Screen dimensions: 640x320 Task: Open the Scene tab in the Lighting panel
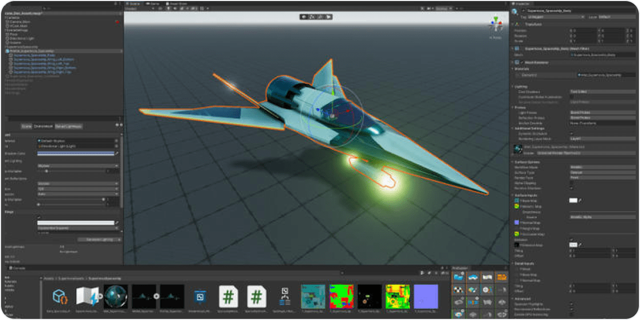[26, 126]
